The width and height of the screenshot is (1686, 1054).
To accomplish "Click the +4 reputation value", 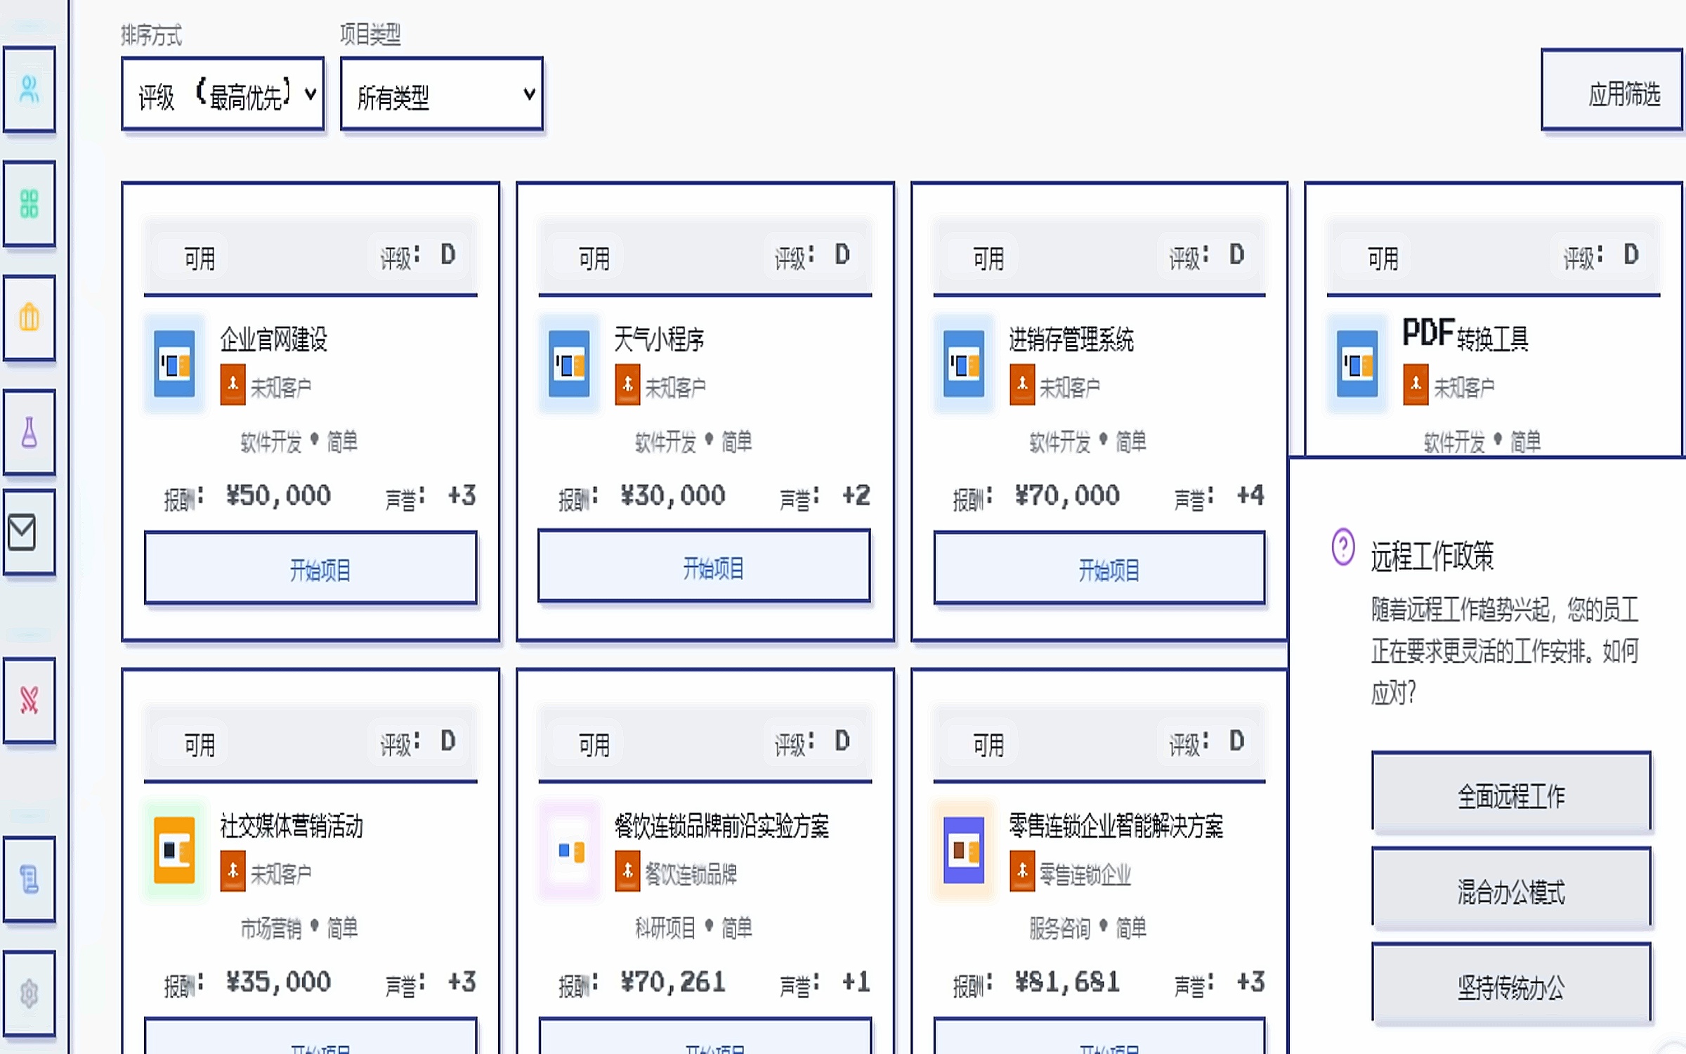I will click(1250, 495).
